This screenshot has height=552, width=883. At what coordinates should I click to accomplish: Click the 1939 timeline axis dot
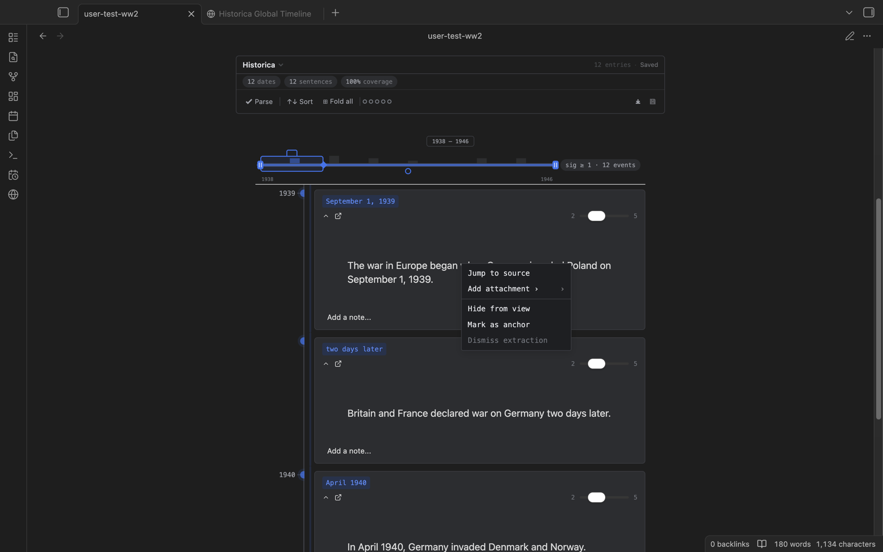(302, 193)
